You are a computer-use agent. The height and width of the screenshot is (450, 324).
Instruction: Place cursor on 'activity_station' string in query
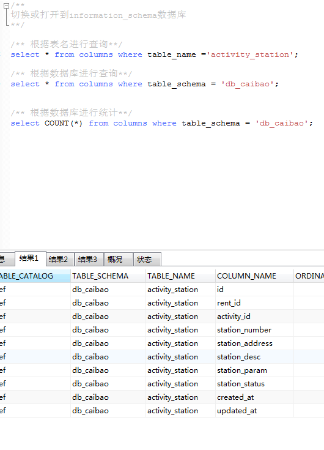click(x=250, y=54)
